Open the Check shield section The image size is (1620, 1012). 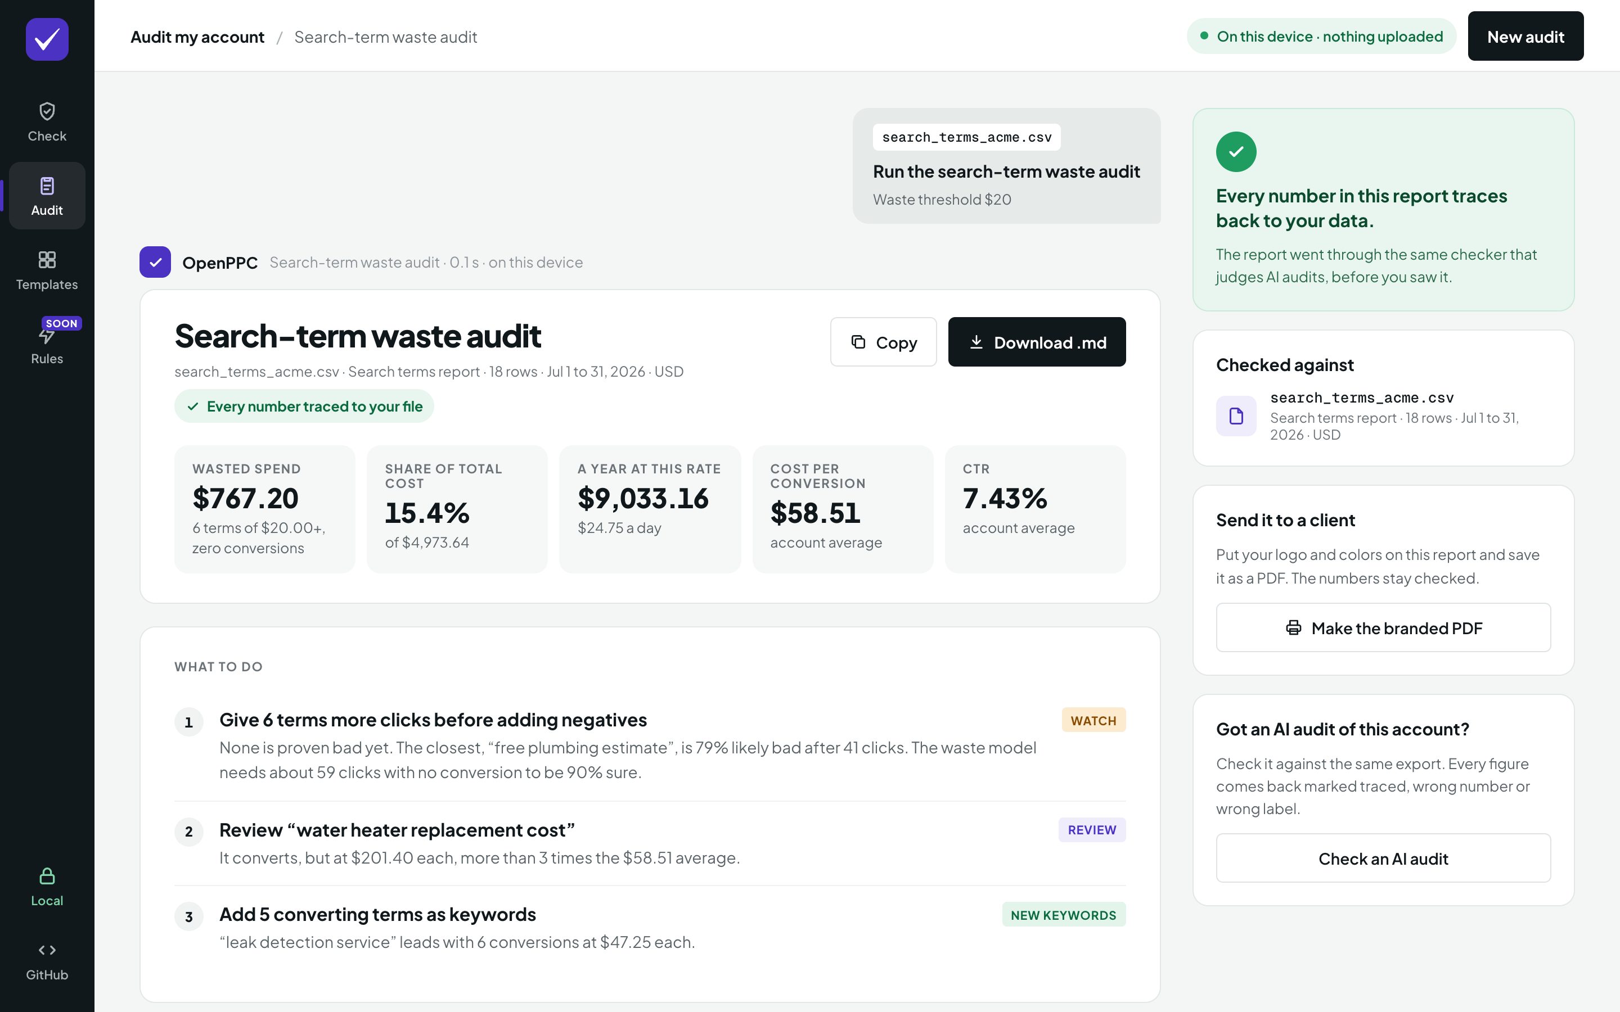47,122
